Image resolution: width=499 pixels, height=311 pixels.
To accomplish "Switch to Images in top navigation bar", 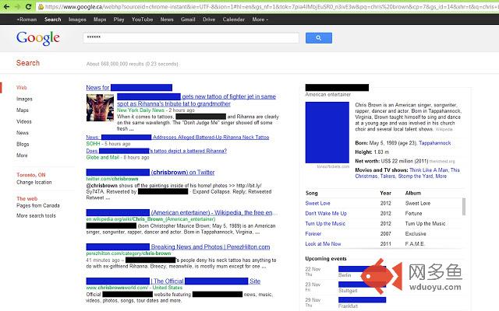I will 77,19.
